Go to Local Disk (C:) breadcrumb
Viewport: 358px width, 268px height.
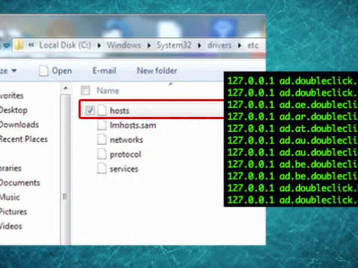click(65, 45)
